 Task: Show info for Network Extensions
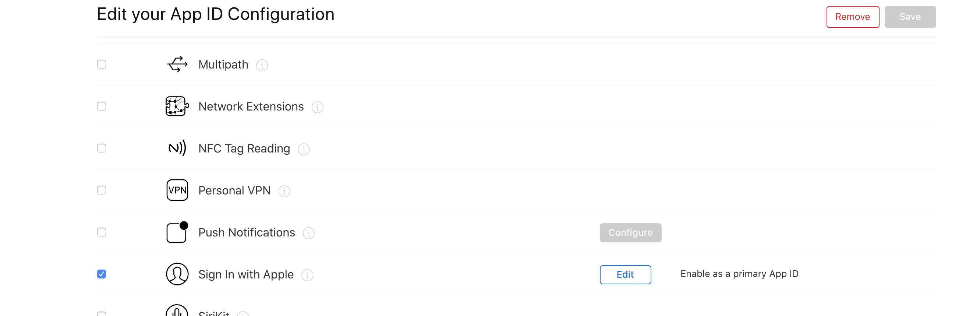(x=317, y=107)
